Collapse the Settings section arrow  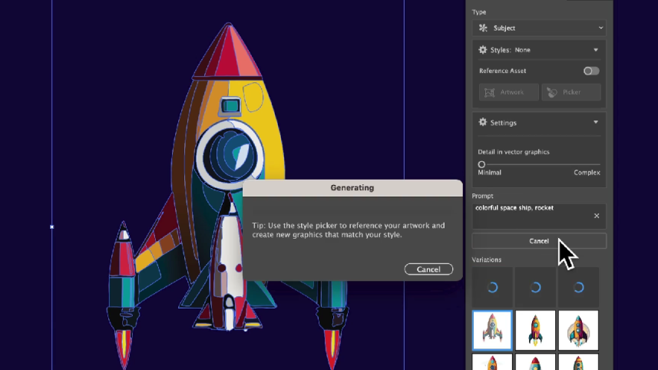click(x=596, y=123)
